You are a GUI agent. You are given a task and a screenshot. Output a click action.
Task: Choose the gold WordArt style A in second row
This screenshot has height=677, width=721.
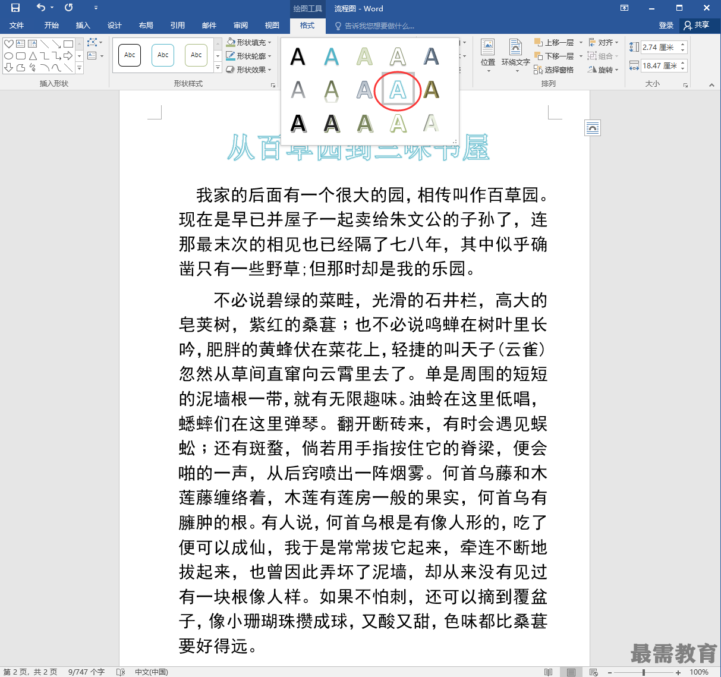click(431, 90)
